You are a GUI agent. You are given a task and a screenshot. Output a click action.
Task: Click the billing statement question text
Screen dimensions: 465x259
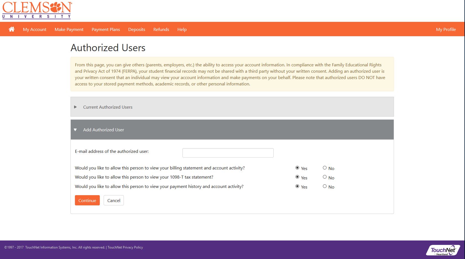click(x=160, y=168)
